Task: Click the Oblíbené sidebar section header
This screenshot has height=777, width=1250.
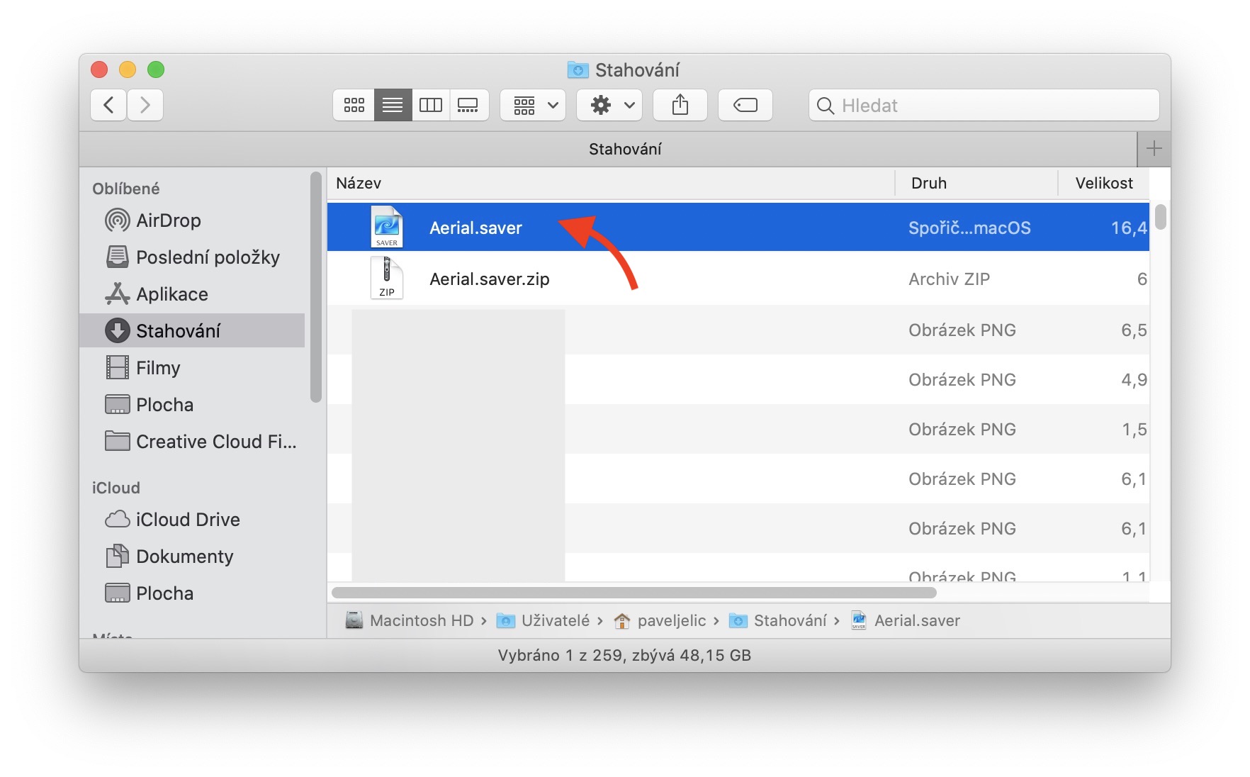Action: tap(126, 189)
